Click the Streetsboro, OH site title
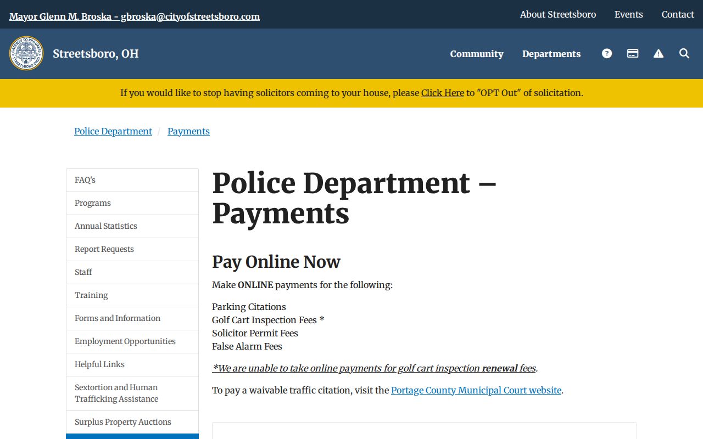 tap(96, 53)
